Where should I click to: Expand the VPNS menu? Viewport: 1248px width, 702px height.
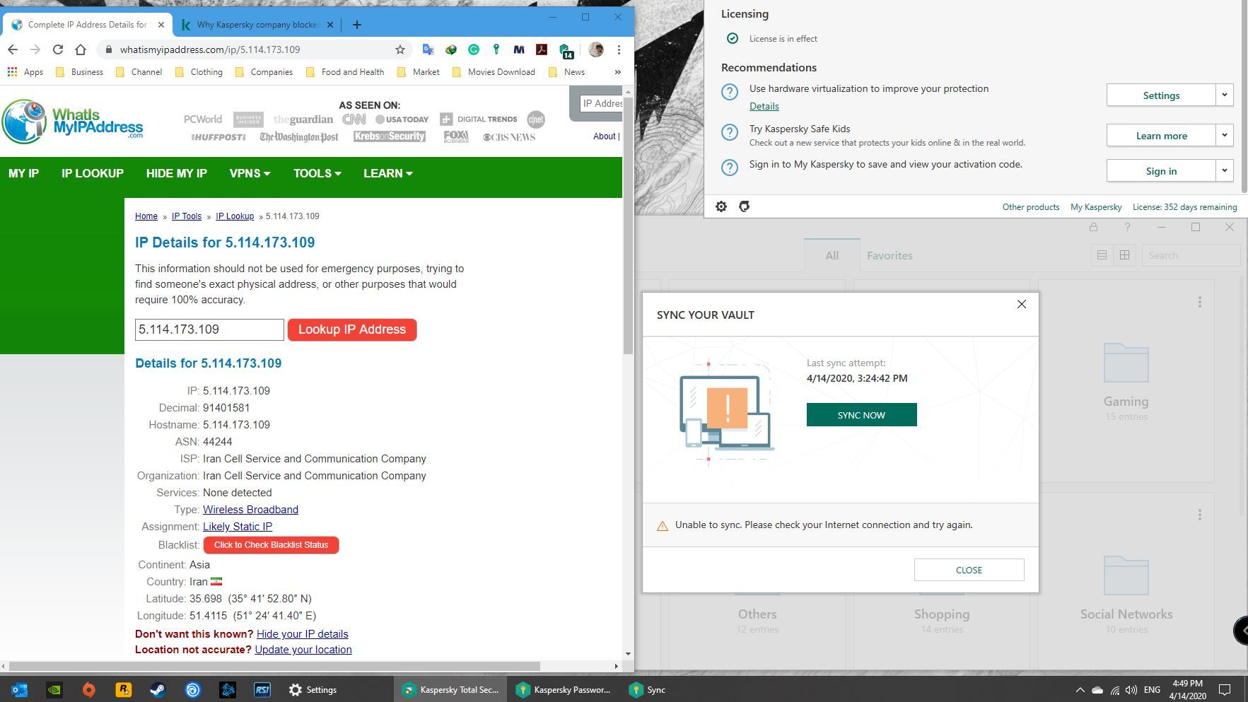(250, 173)
